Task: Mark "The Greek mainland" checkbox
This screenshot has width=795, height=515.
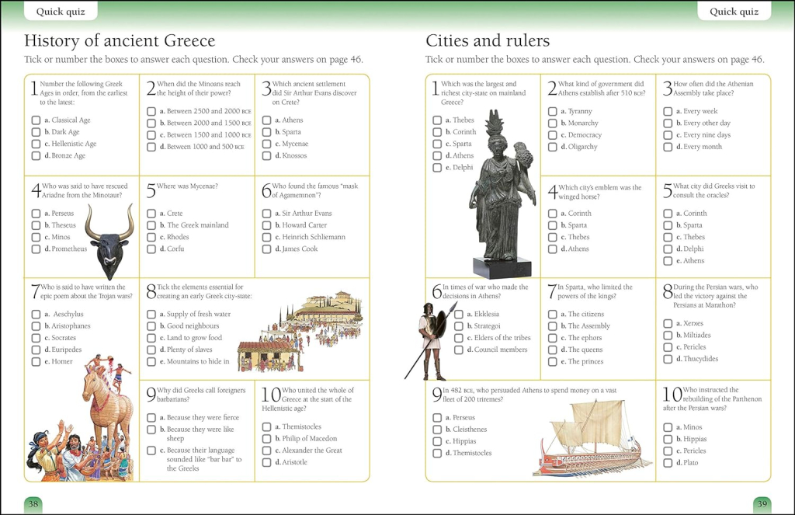Action: [151, 225]
